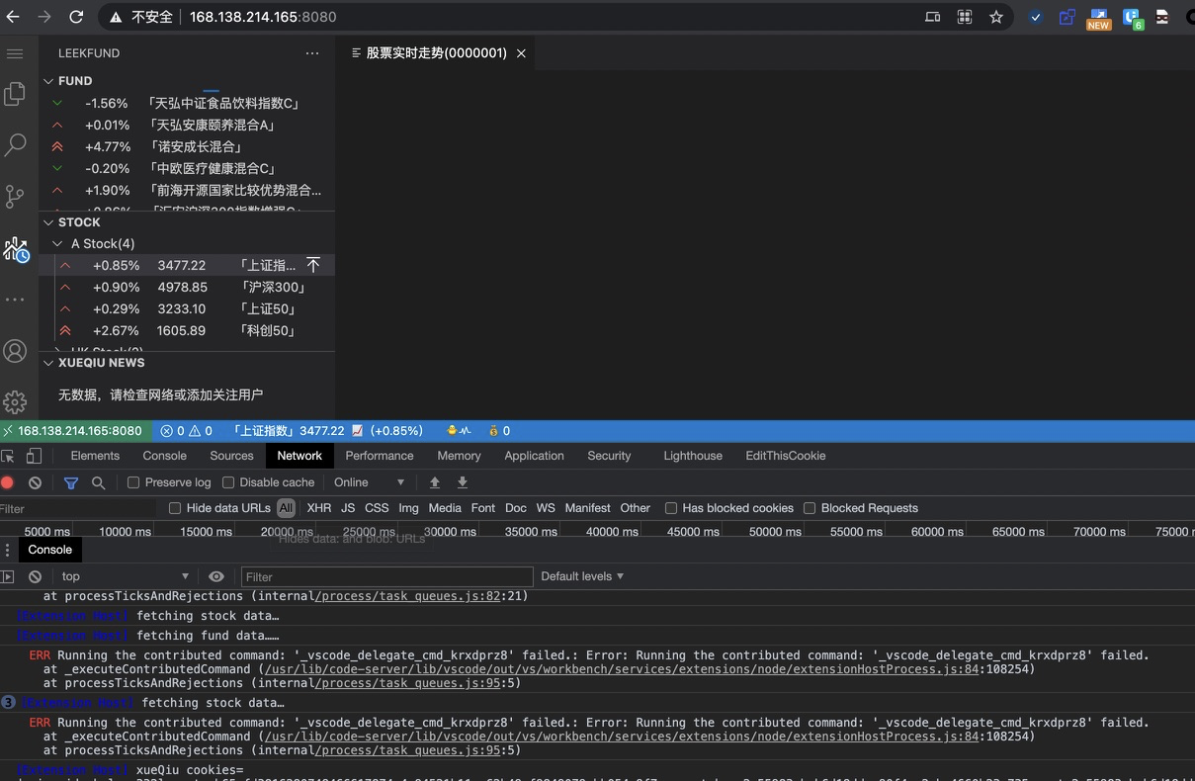Click the live expression eye icon
This screenshot has width=1195, height=781.
(x=216, y=576)
